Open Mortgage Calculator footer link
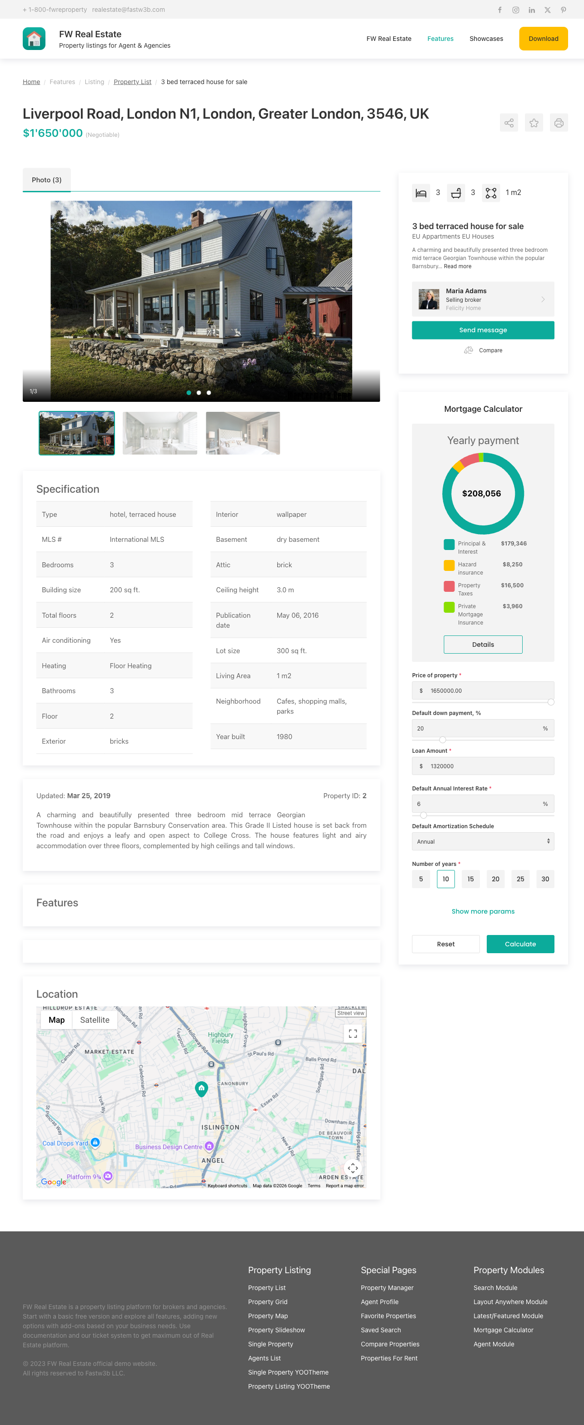 [x=503, y=1330]
